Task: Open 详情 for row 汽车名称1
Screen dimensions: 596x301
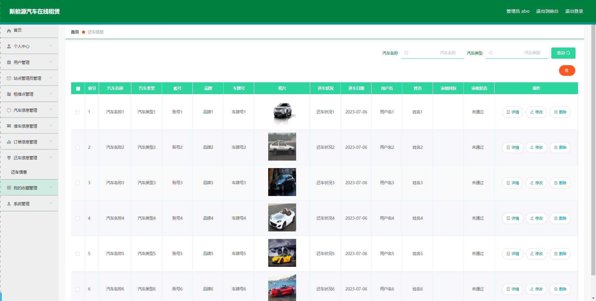Action: click(x=512, y=112)
